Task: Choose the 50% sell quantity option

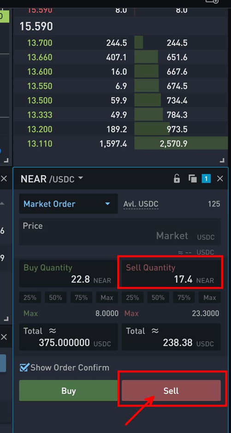Action: (x=158, y=297)
